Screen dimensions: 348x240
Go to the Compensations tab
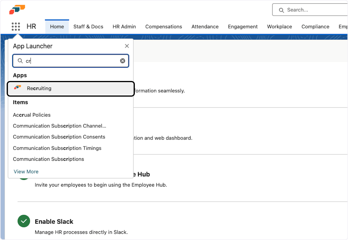pos(164,27)
